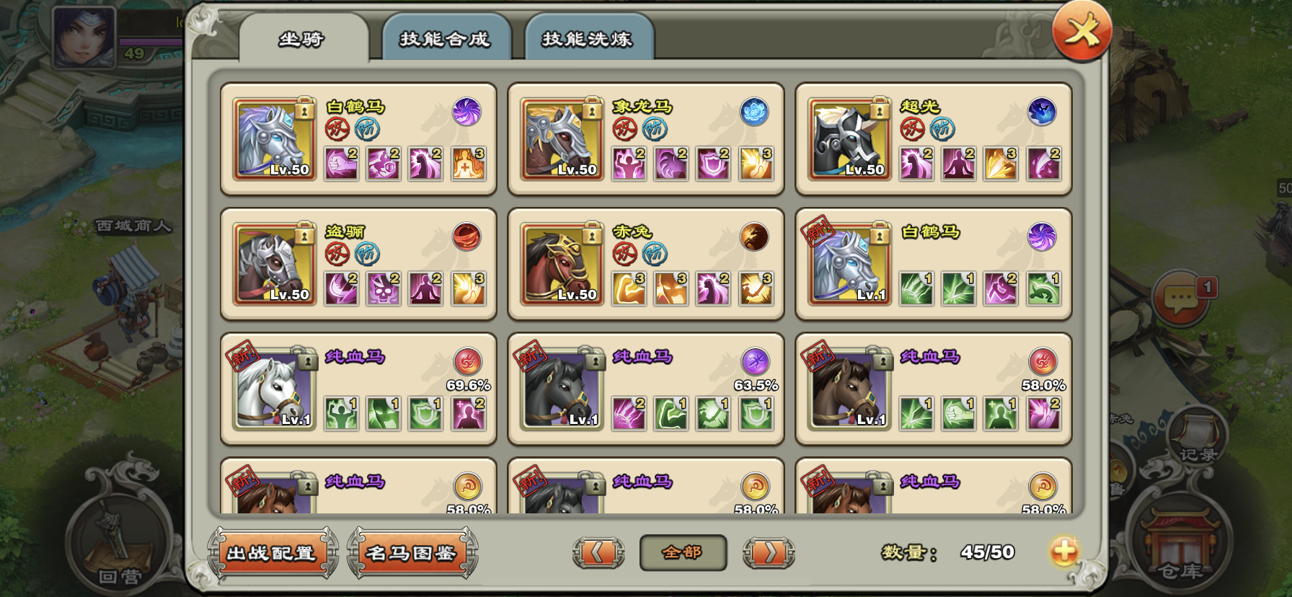The image size is (1292, 597).
Task: Open the 仓库 warehouse icon
Action: tap(1181, 544)
